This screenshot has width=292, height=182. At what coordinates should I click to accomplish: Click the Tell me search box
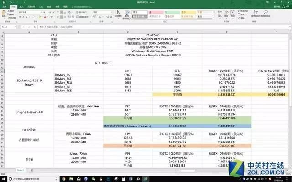coord(82,7)
